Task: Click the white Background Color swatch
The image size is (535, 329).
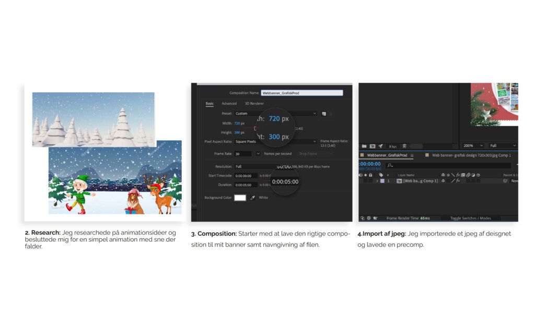Action: (240, 198)
